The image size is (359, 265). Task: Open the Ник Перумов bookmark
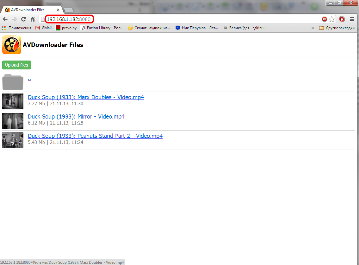197,28
